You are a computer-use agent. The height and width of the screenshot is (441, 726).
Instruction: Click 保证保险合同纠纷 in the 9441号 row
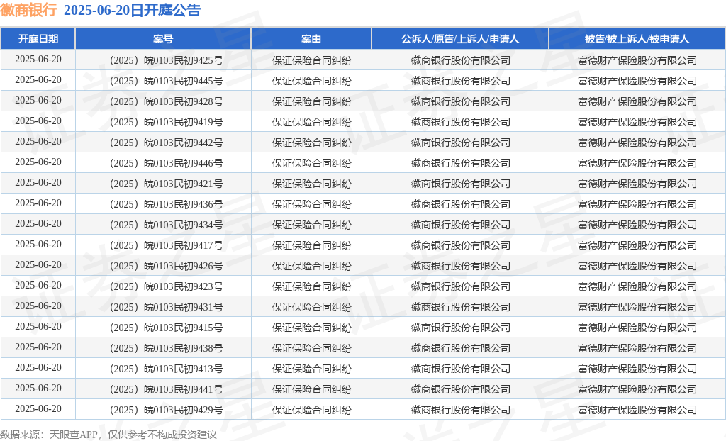point(312,389)
